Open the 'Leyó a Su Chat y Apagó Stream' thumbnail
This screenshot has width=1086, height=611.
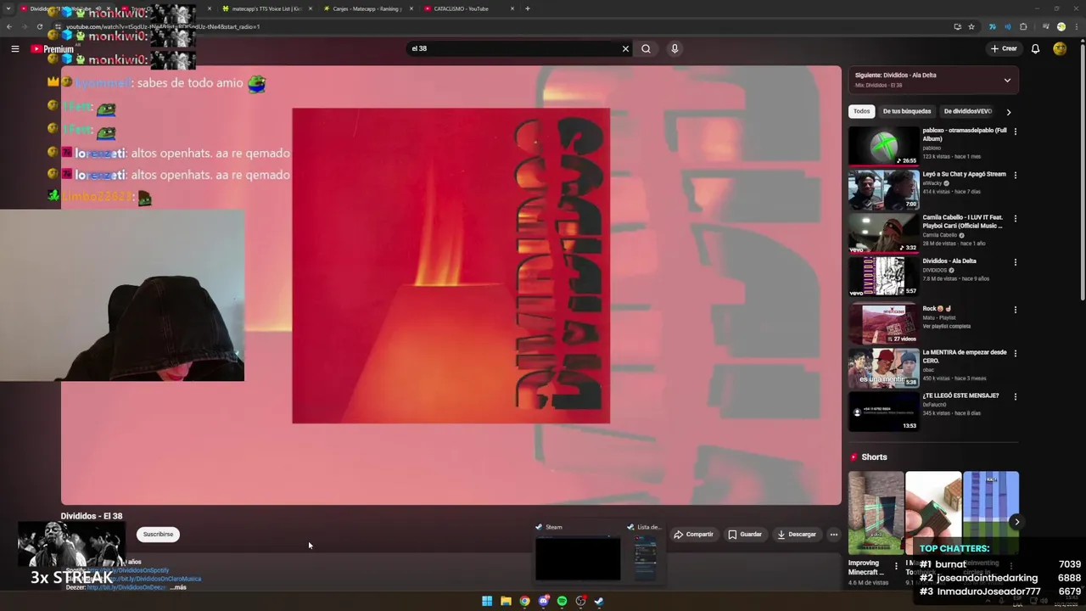pos(883,189)
